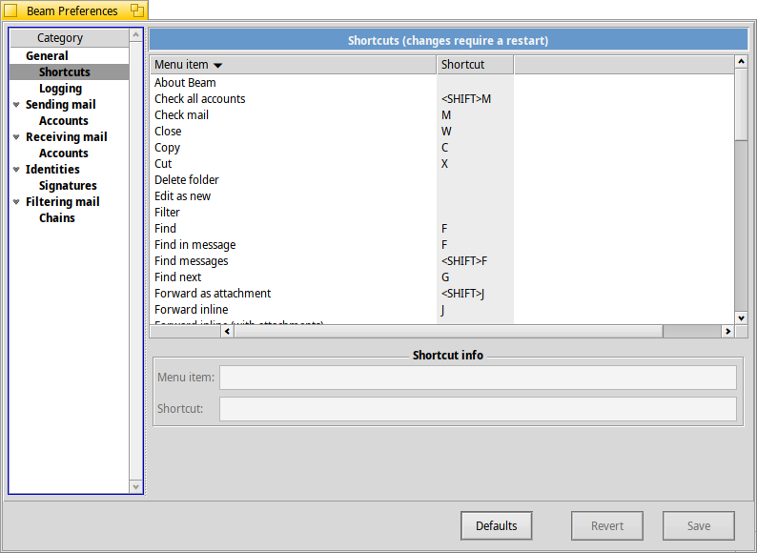Select the Edit as new row

click(442, 196)
